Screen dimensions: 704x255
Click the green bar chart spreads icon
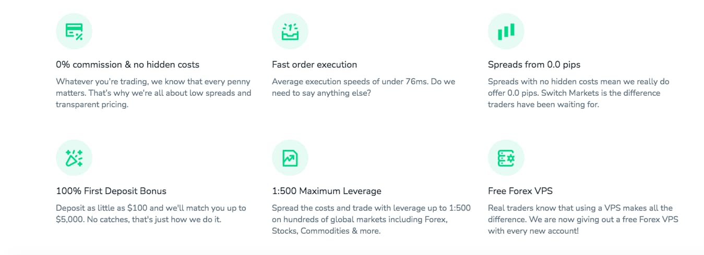pos(506,31)
